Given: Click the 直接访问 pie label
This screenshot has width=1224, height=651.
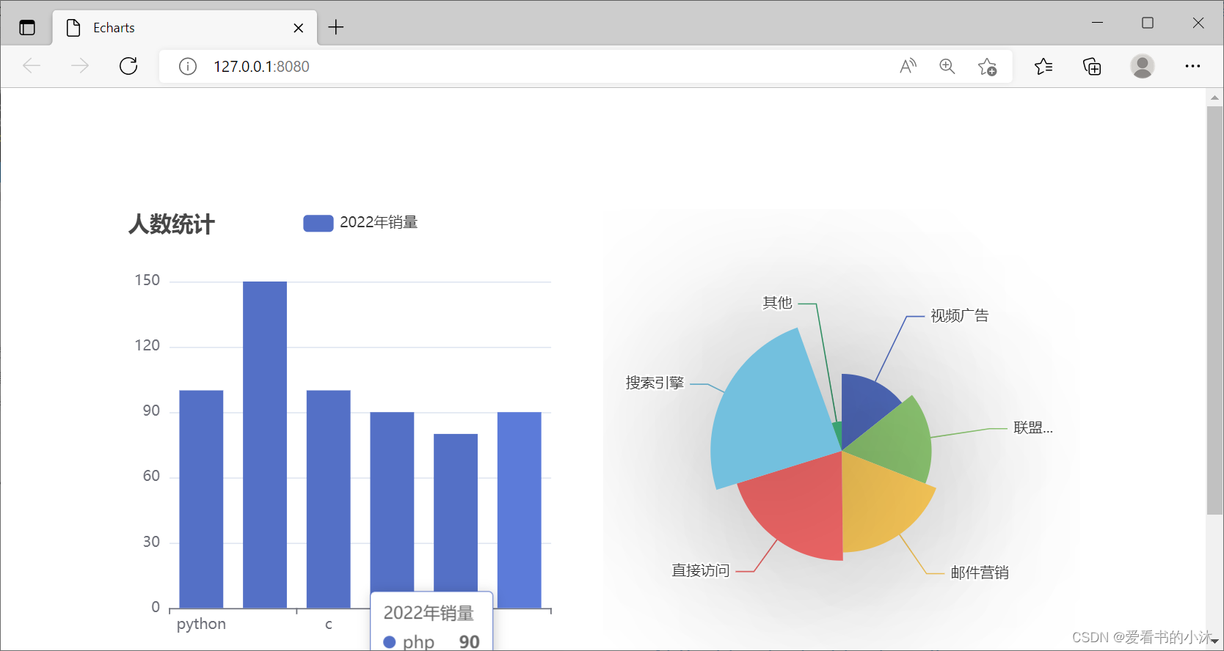Looking at the screenshot, I should click(701, 570).
